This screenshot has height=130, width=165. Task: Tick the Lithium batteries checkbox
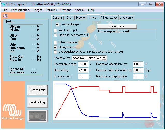point(55,42)
